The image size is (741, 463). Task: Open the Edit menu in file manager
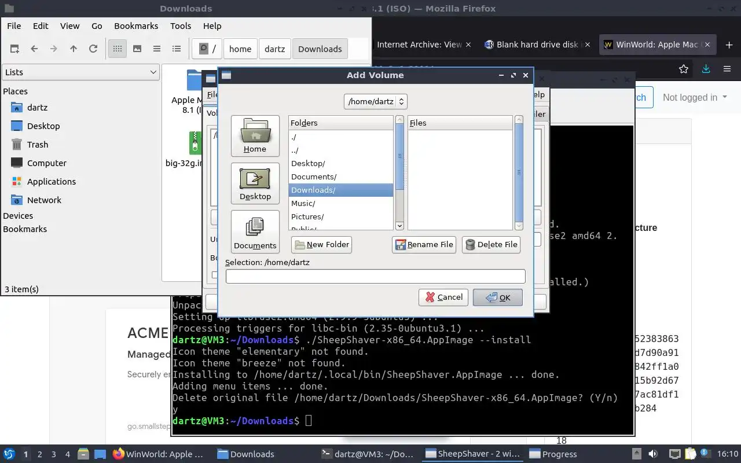pos(41,25)
